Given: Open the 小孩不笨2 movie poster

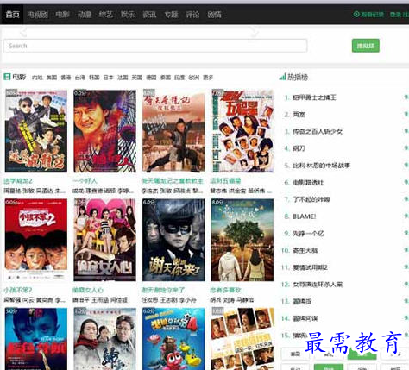Looking at the screenshot, I should pos(36,240).
